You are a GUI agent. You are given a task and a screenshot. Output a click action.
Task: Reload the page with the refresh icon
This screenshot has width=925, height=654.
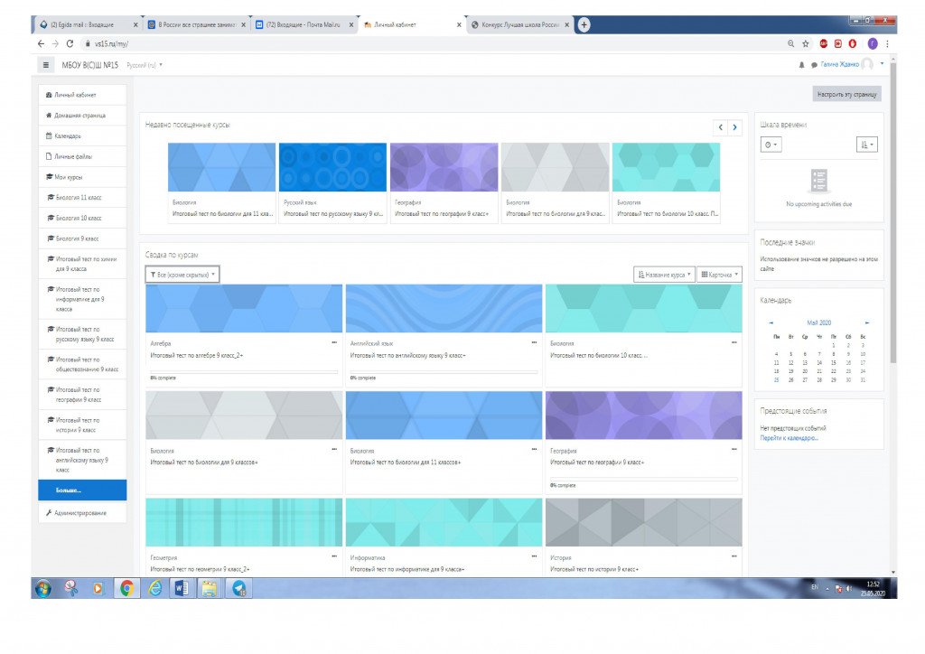(70, 43)
